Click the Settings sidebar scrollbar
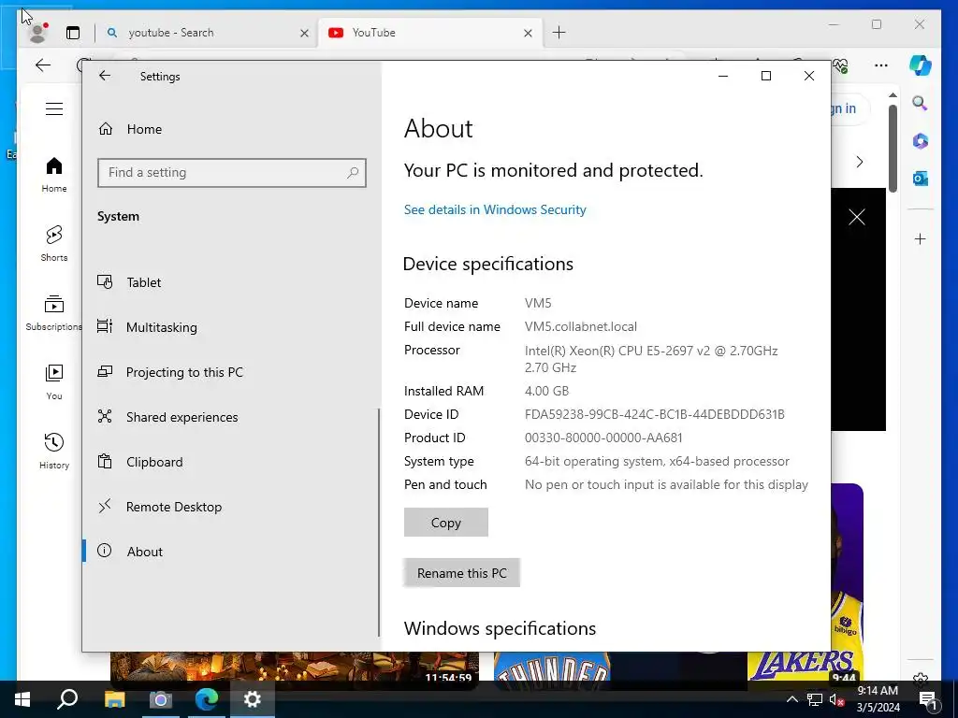 379,522
